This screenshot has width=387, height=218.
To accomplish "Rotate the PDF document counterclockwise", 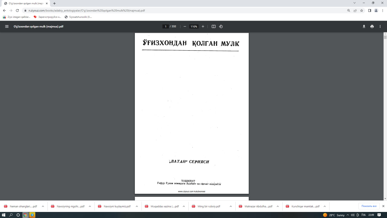I will pos(221,27).
